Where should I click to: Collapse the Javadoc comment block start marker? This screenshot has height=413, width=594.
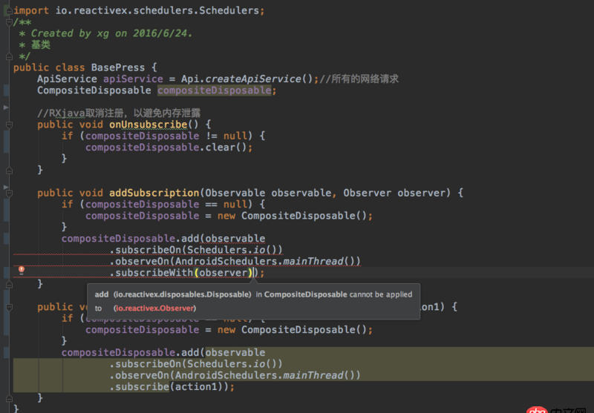(9, 22)
